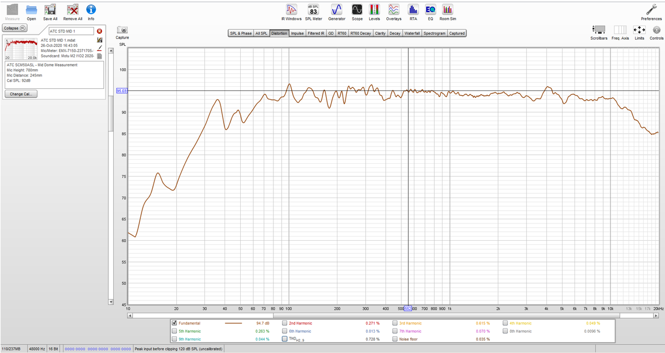Click the horizontal scrollbar right arrow
Viewport: 665px width, 353px height.
click(x=656, y=315)
